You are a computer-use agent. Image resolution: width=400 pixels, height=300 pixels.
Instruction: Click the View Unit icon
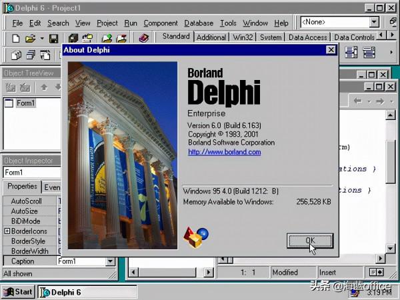click(16, 55)
